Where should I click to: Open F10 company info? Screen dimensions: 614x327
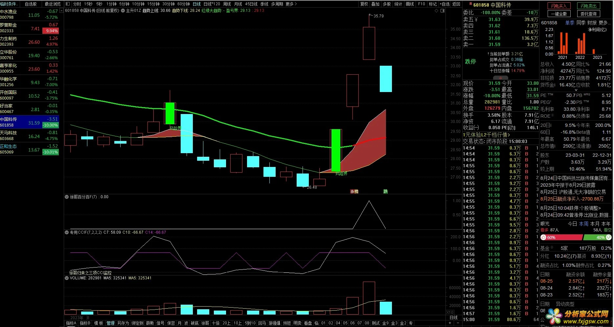point(421,4)
